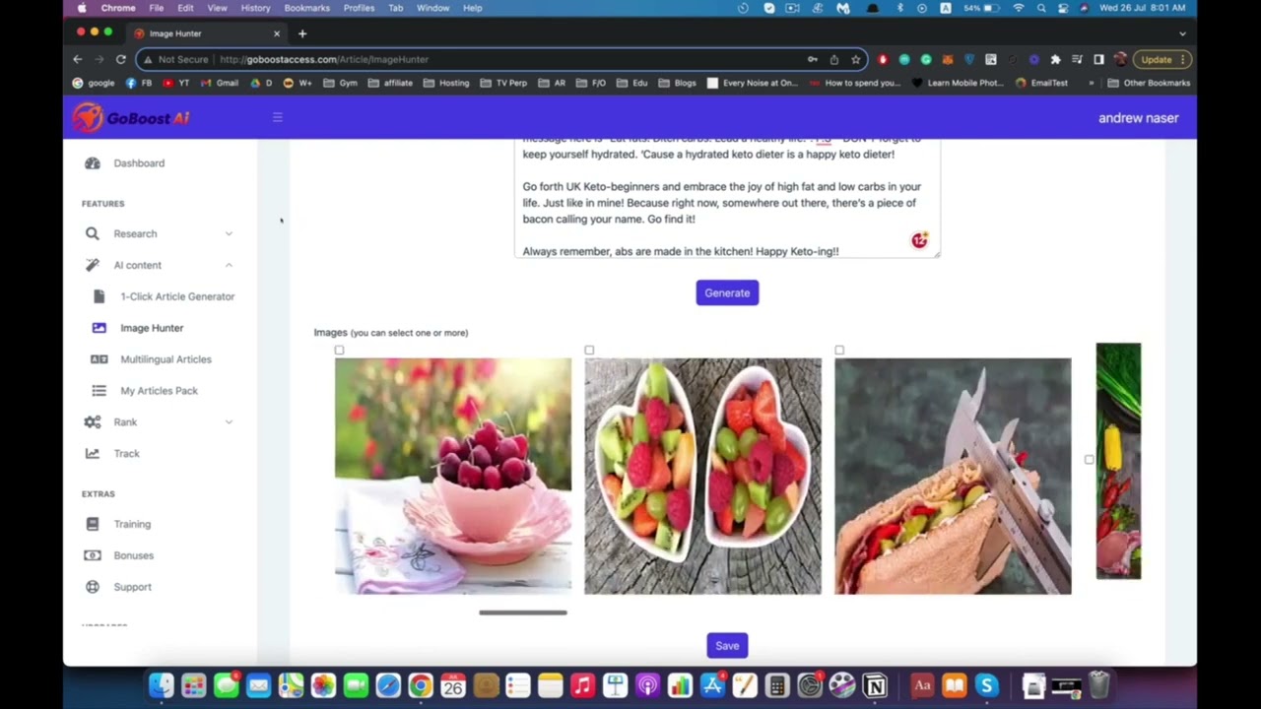The image size is (1261, 709).
Task: Click the Support globe icon
Action: click(93, 587)
